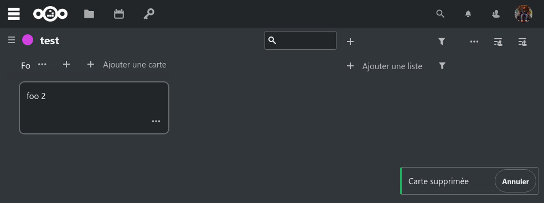Viewport: 544px width, 203px height.
Task: Toggle the board navigation sidebar
Action: pyautogui.click(x=12, y=40)
